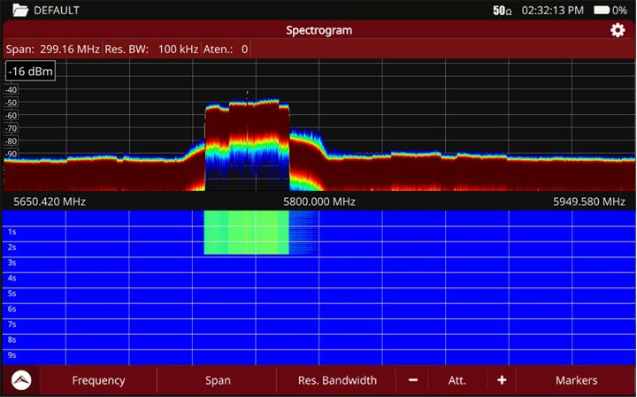This screenshot has height=397, width=637.
Task: Select the 9s waterfall time label
Action: click(12, 355)
